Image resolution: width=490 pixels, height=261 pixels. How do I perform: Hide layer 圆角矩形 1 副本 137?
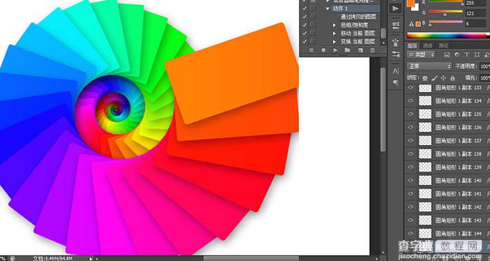click(411, 140)
